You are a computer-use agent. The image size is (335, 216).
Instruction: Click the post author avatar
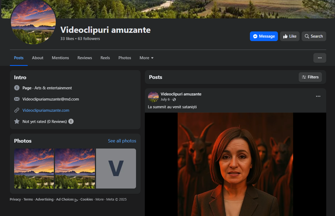(153, 97)
